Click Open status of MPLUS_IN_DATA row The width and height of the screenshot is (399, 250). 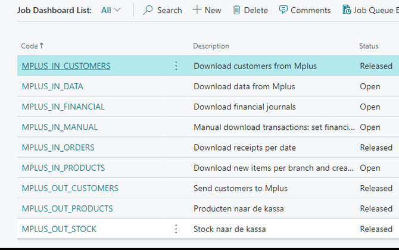click(370, 86)
